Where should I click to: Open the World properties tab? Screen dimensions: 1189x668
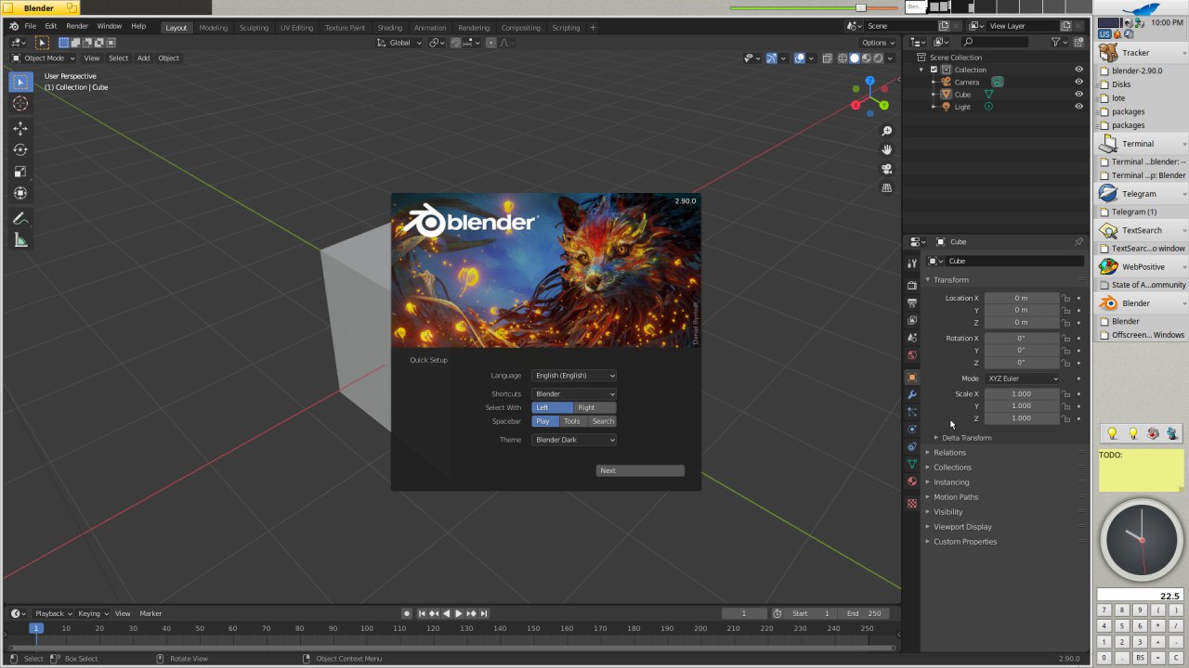click(912, 354)
